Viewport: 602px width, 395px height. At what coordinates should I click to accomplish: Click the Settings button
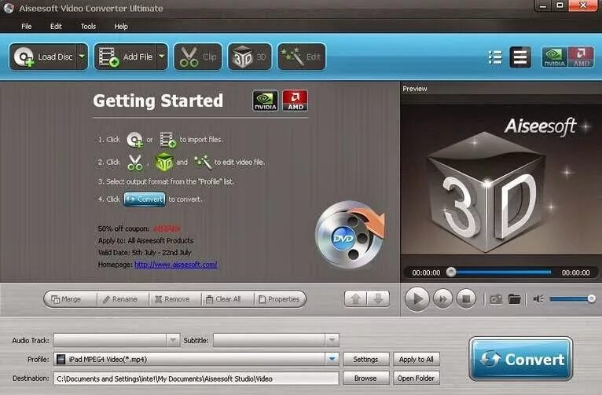tap(366, 360)
